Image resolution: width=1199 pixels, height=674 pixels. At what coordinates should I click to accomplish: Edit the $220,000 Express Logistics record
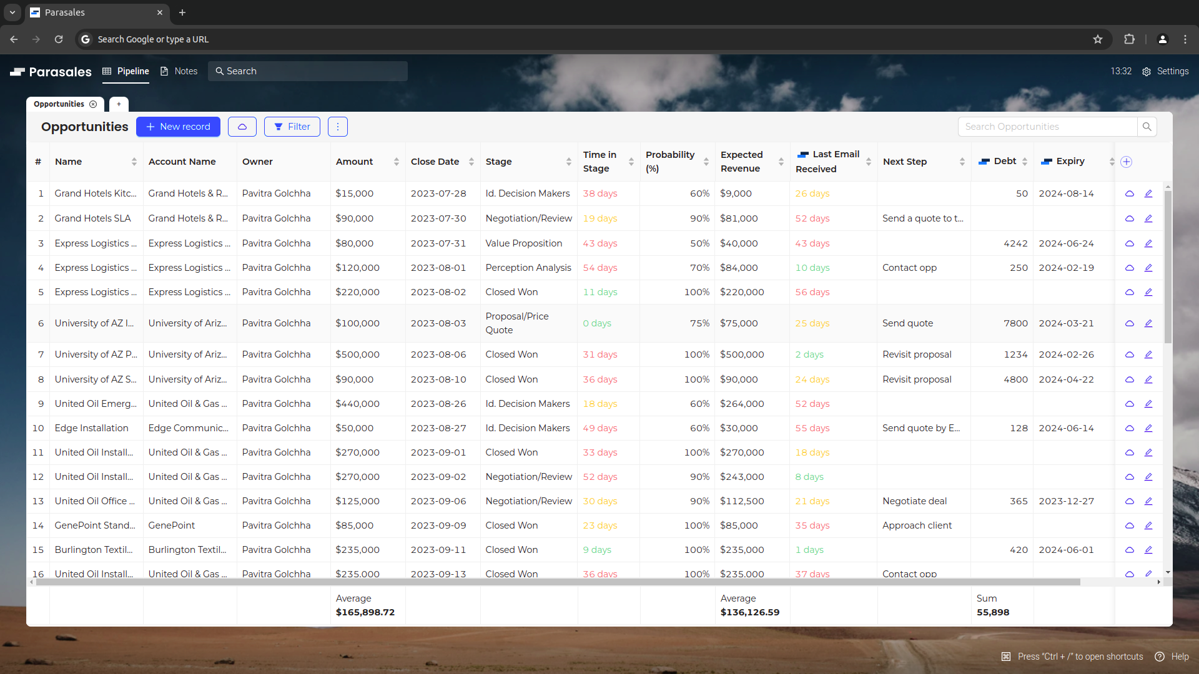click(x=1148, y=292)
